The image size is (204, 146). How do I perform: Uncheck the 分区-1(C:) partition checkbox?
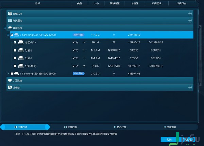coord(15,42)
